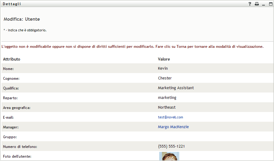Click the red non modificabile warning message

132,47
